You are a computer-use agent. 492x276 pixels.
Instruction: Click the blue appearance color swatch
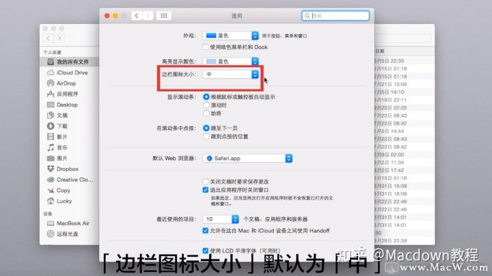point(211,36)
